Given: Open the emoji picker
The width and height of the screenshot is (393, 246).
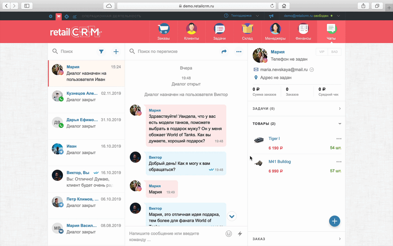Looking at the screenshot, I should pos(229,234).
